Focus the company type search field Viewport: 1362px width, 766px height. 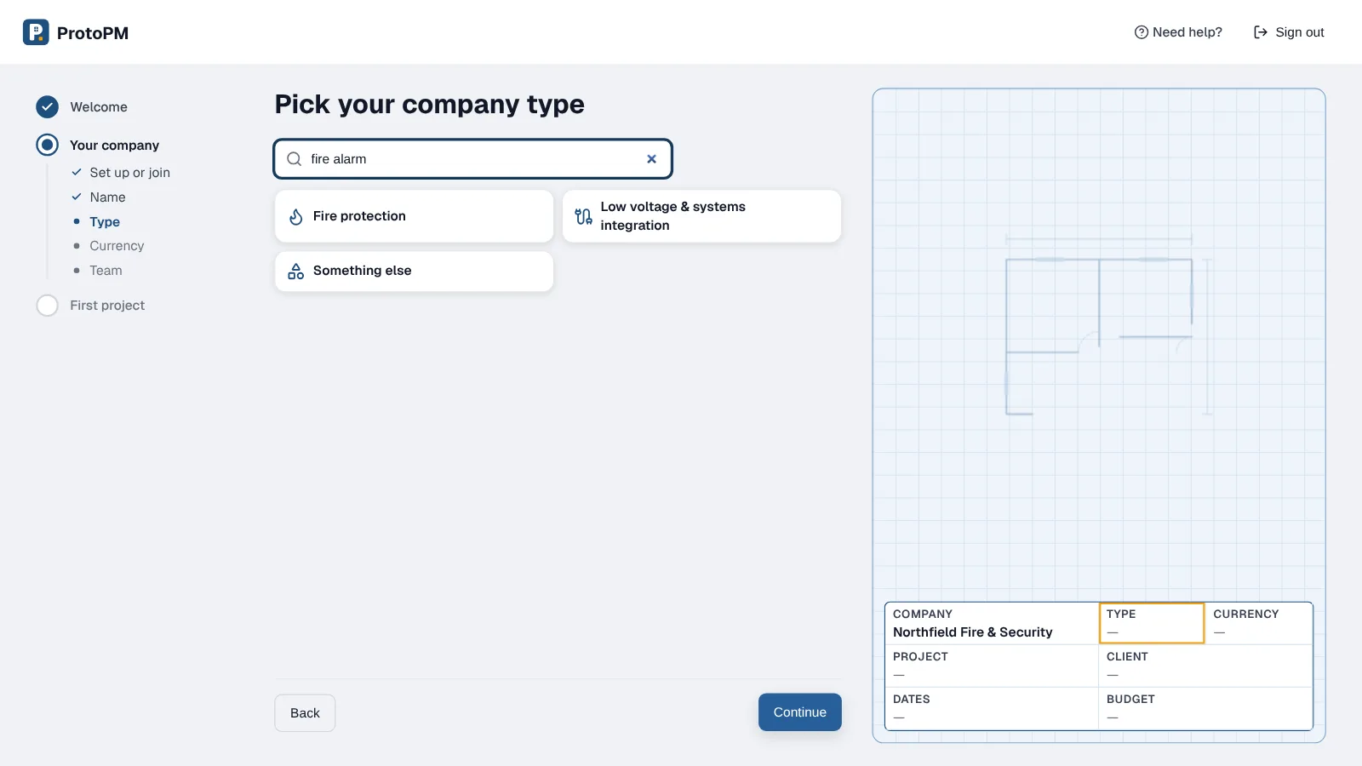[x=473, y=159]
